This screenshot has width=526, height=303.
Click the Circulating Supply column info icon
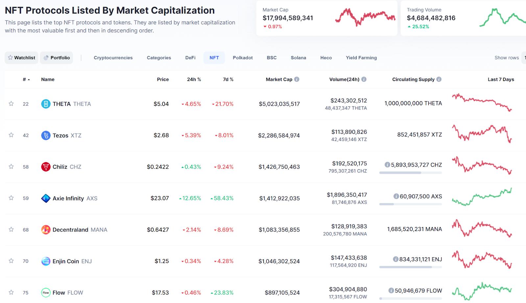pyautogui.click(x=439, y=79)
